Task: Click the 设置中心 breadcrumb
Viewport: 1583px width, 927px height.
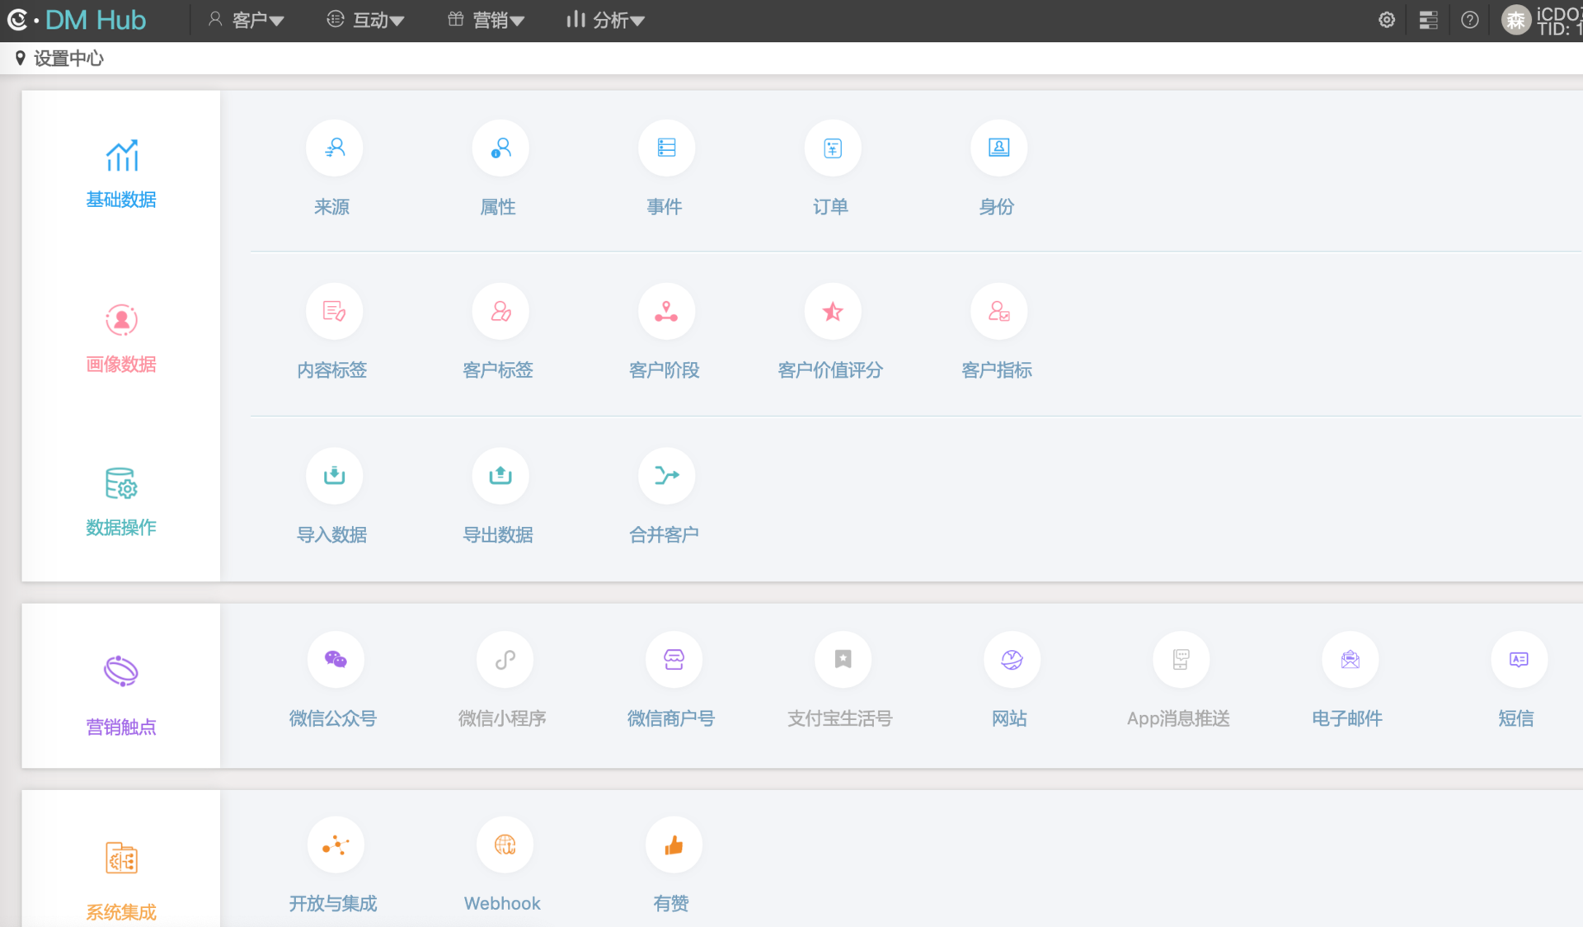Action: tap(68, 59)
